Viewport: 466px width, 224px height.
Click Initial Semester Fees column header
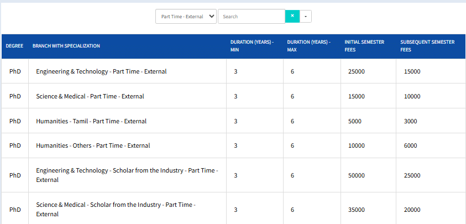[x=364, y=46]
